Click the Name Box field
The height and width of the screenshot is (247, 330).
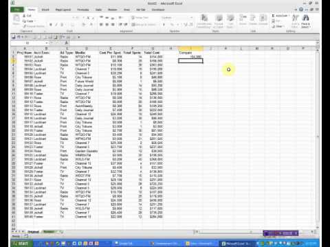(27, 43)
